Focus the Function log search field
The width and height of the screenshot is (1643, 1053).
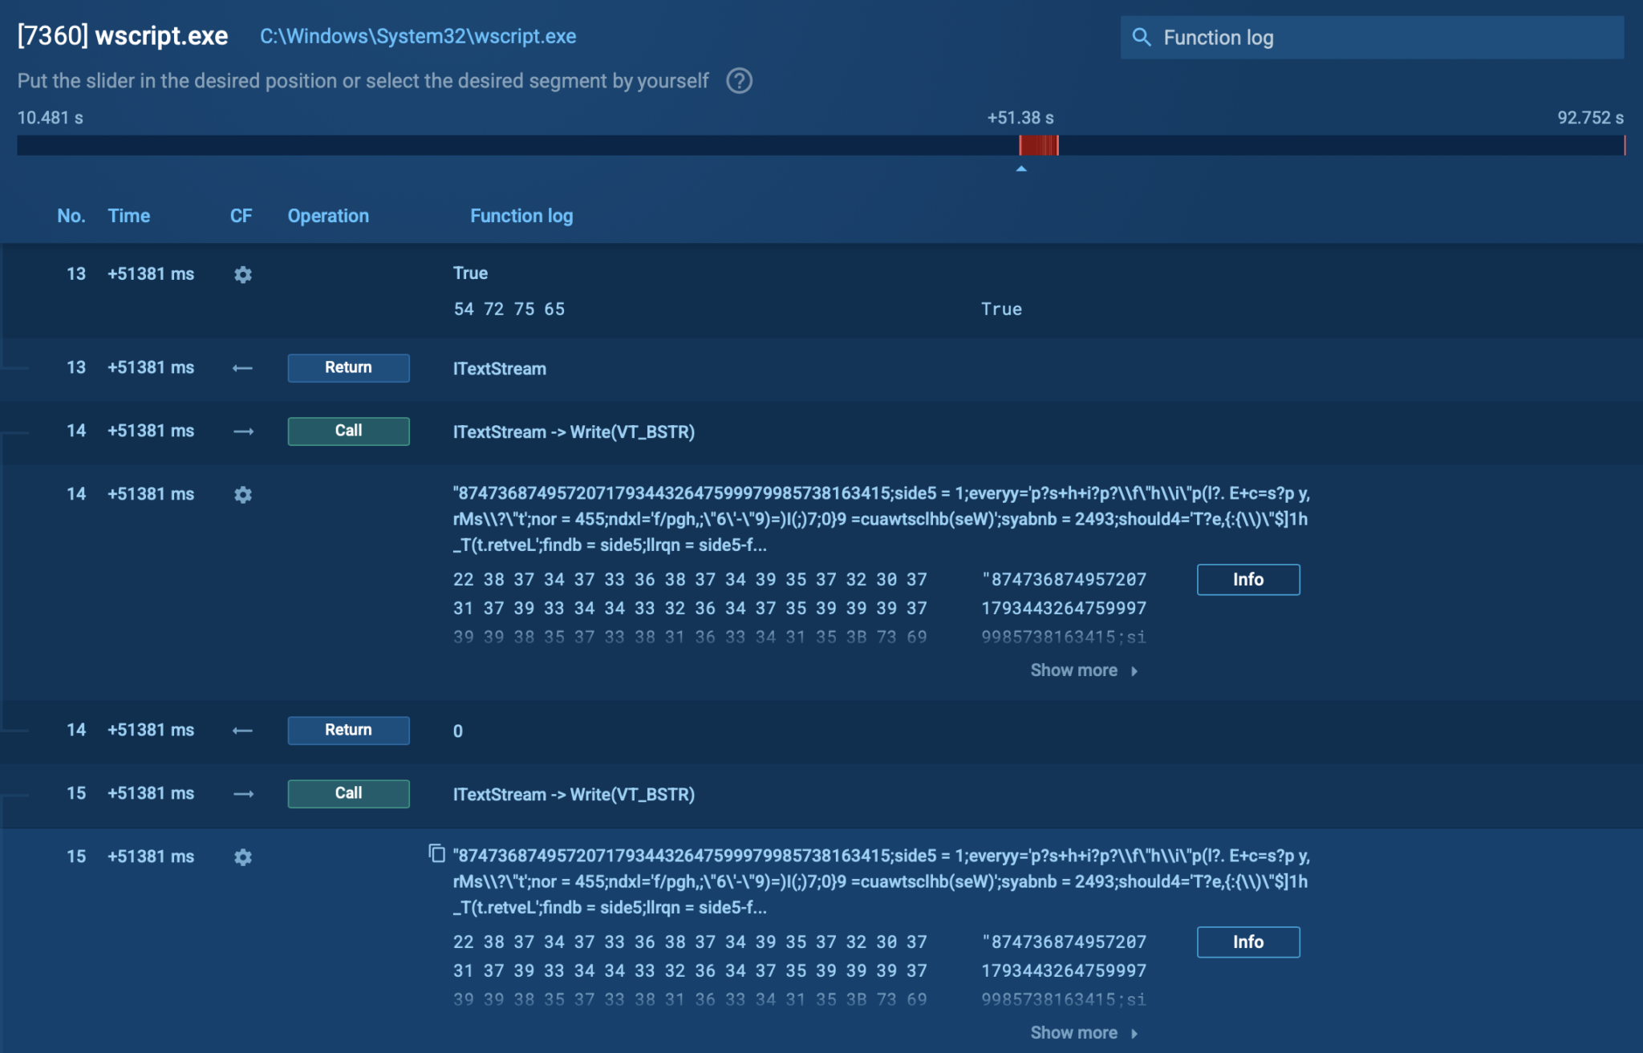[1388, 38]
